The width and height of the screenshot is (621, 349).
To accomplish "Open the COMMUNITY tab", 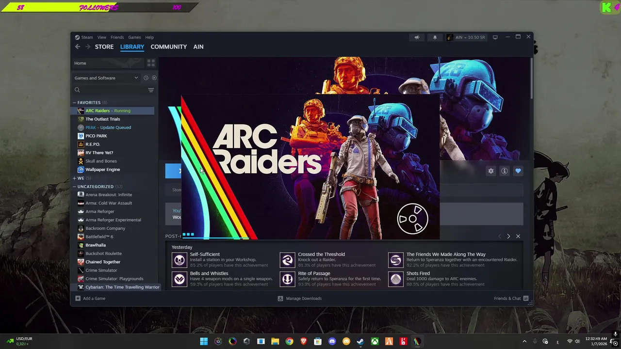I will pos(169,47).
